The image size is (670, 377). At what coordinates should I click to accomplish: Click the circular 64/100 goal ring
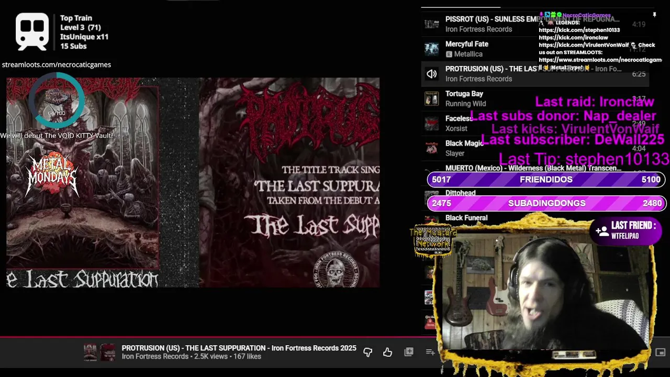tap(56, 99)
